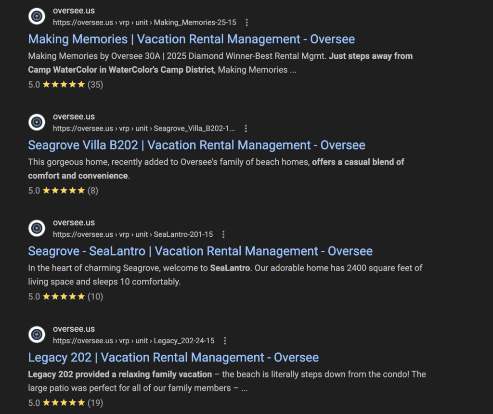Click the star rating with 35 reviews
493x414 pixels.
tap(65, 85)
